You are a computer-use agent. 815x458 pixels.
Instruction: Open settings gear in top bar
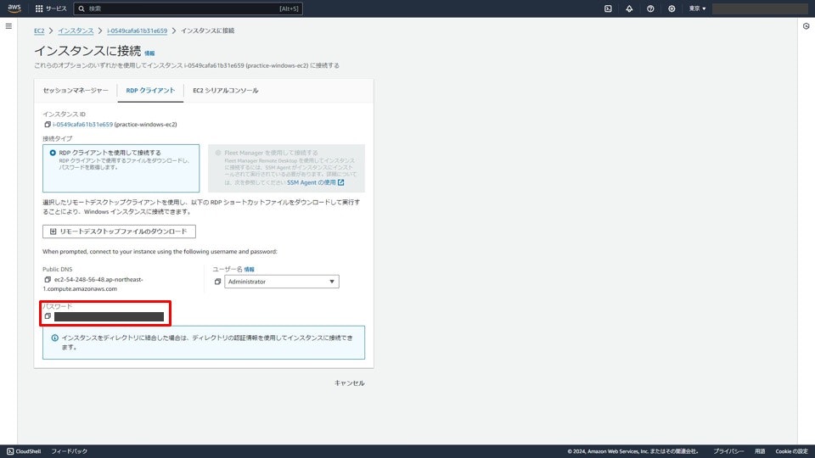click(672, 8)
